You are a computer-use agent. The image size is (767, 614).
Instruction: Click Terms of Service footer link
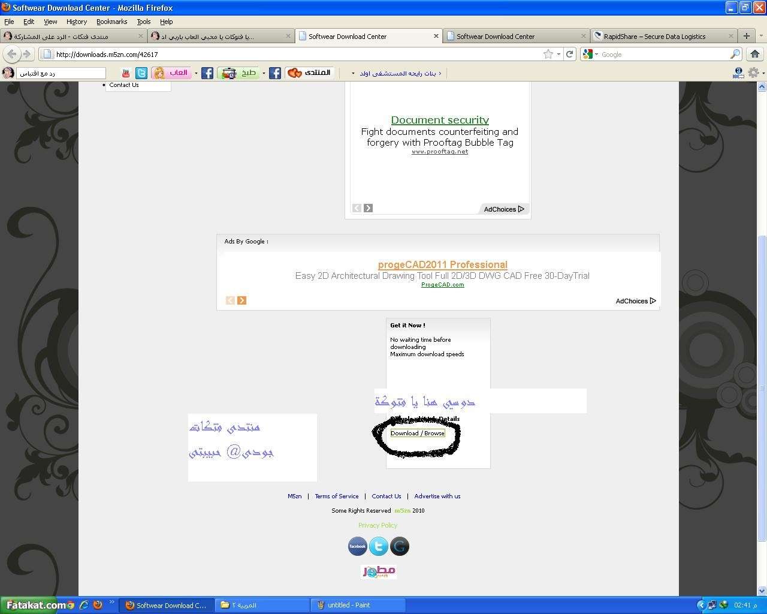coord(337,496)
